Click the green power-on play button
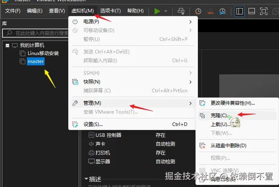This screenshot has height=187, width=279. coord(157,11)
